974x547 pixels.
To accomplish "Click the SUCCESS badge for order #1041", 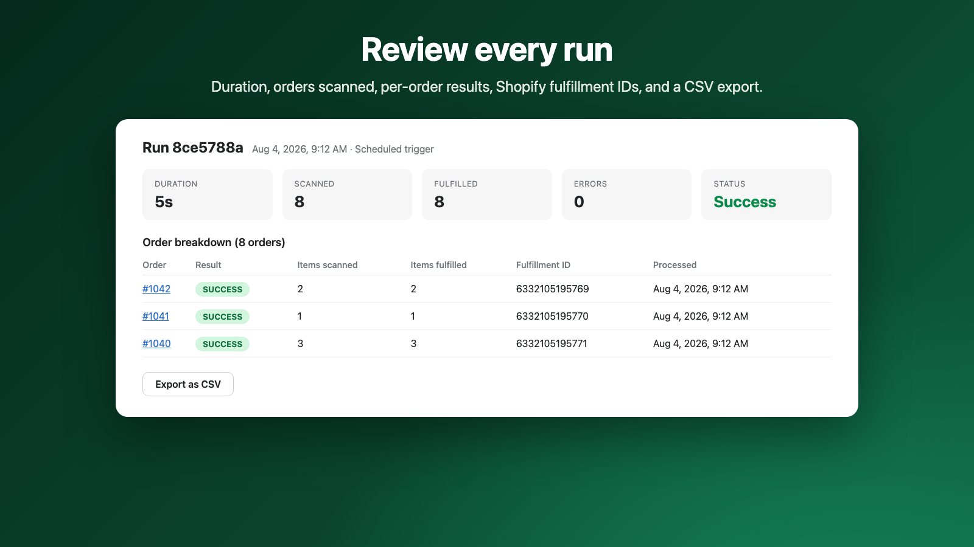I will [222, 317].
